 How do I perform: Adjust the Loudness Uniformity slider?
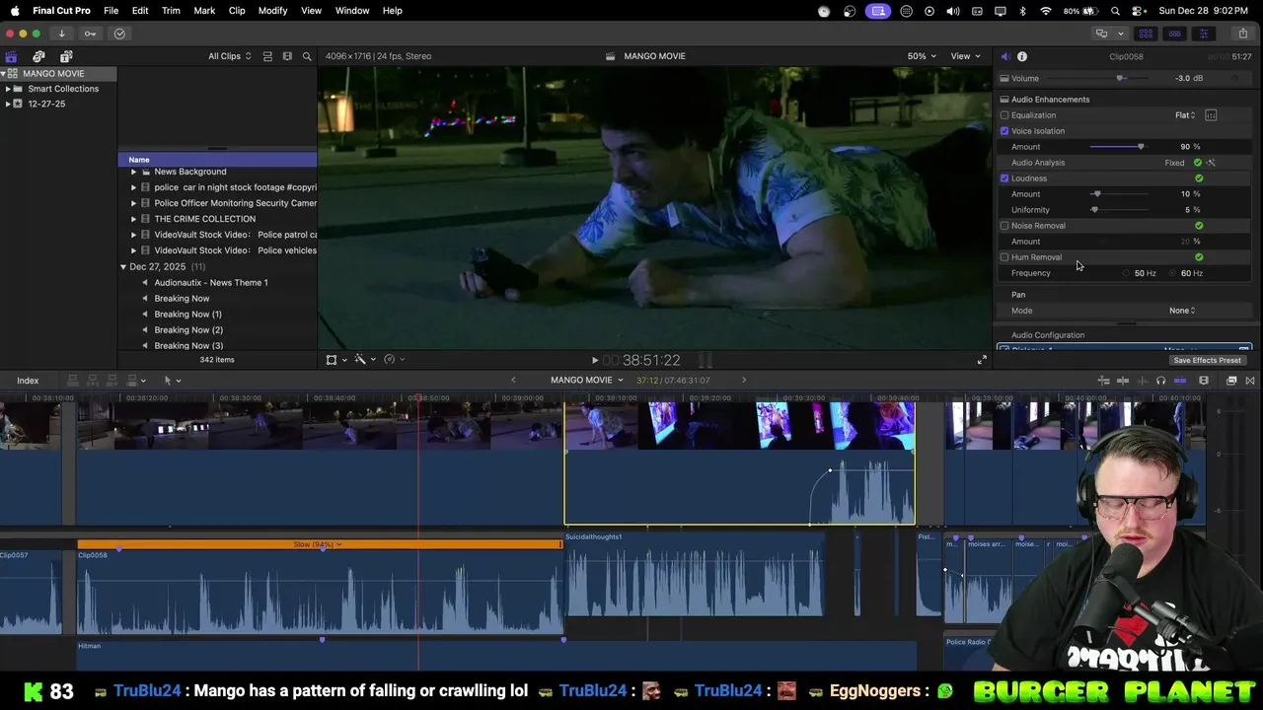pyautogui.click(x=1094, y=210)
